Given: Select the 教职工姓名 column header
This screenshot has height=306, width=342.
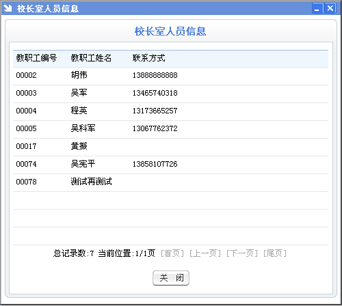Looking at the screenshot, I should 91,58.
